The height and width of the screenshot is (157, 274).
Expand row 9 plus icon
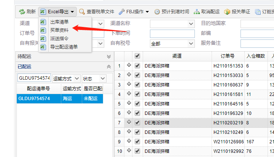129,141
